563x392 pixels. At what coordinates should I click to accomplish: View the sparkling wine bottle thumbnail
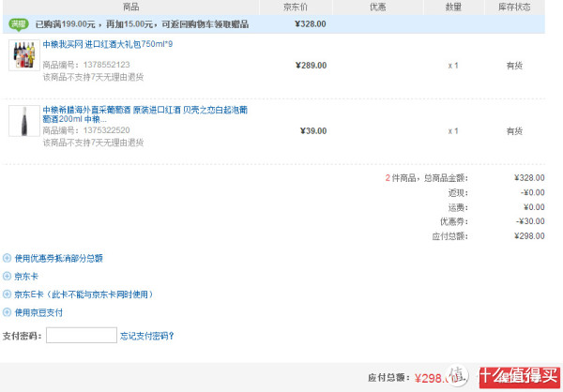[x=24, y=121]
